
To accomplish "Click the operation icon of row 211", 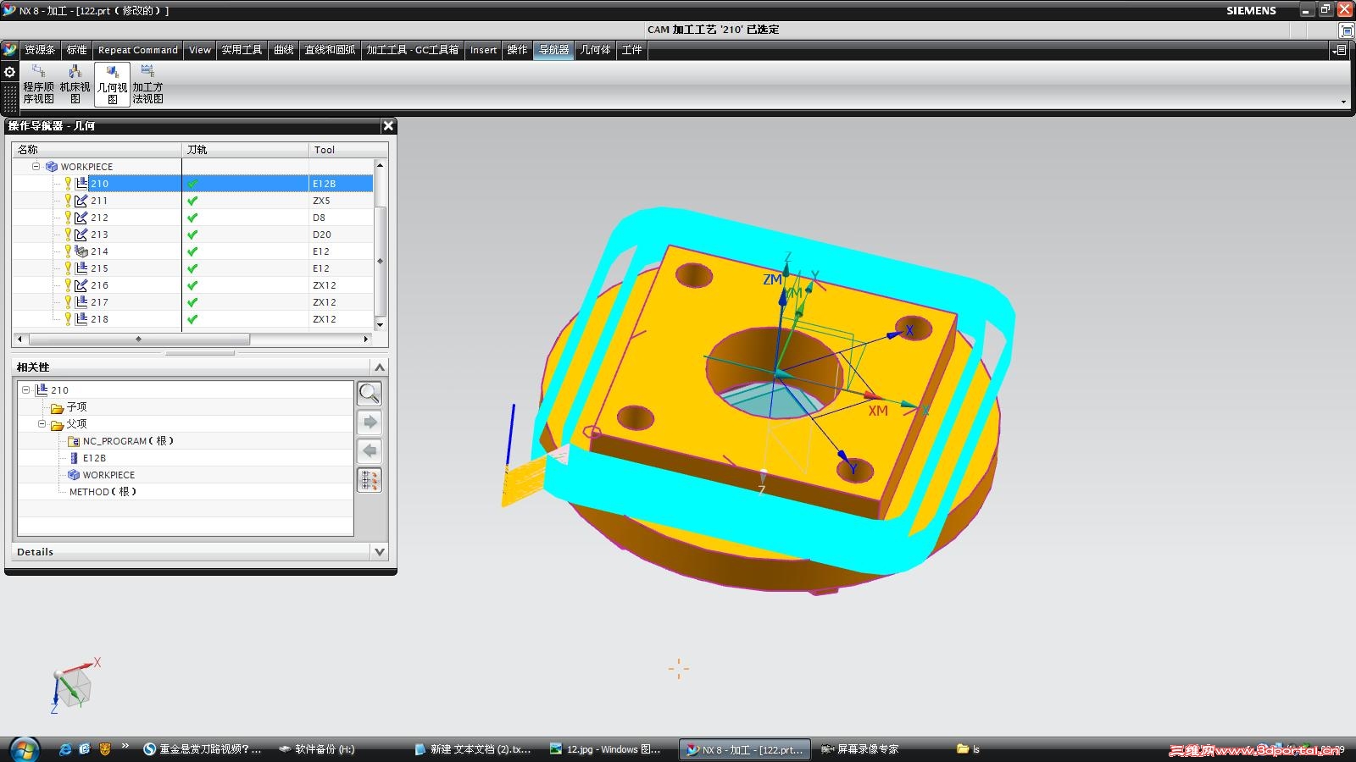I will 81,201.
